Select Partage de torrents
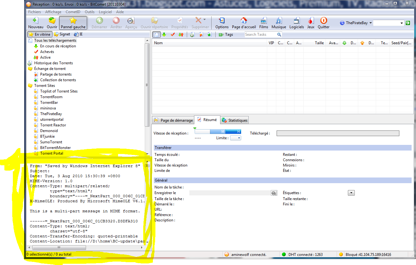This screenshot has width=416, height=265. (56, 74)
